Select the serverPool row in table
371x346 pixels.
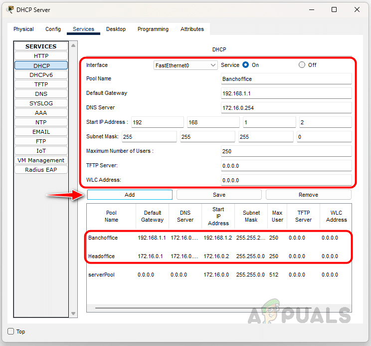(102, 275)
